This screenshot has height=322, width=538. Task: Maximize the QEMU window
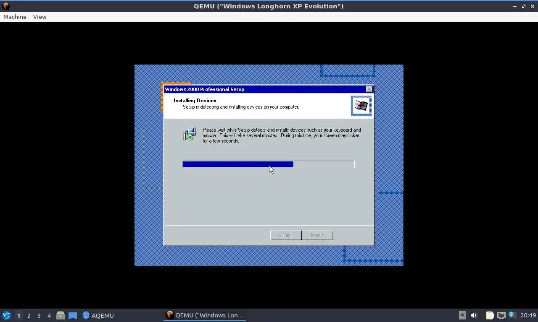524,6
